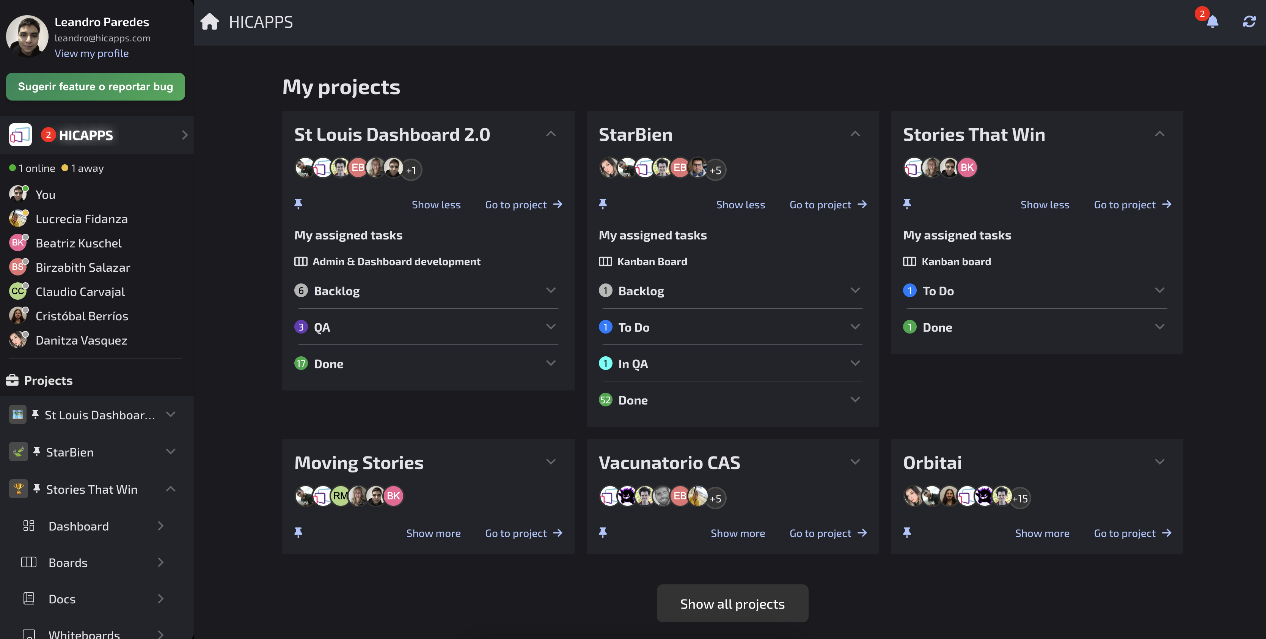
Task: Click the RM avatar on Moving Stories card
Action: pyautogui.click(x=340, y=496)
